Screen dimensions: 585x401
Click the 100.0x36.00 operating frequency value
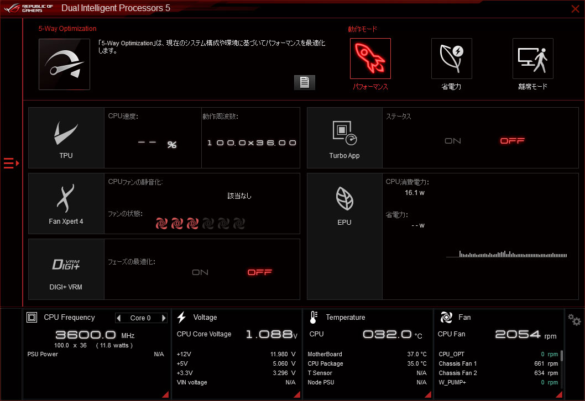[x=252, y=143]
